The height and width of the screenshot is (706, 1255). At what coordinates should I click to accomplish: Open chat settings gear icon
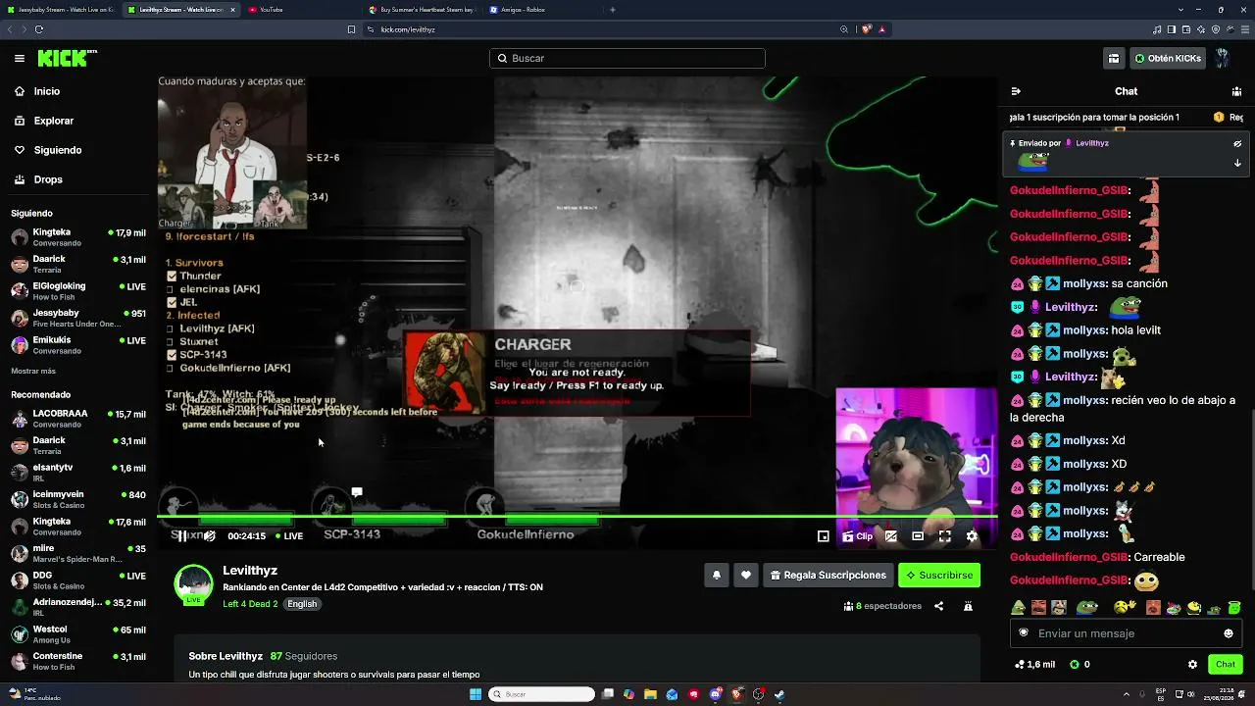(1192, 665)
